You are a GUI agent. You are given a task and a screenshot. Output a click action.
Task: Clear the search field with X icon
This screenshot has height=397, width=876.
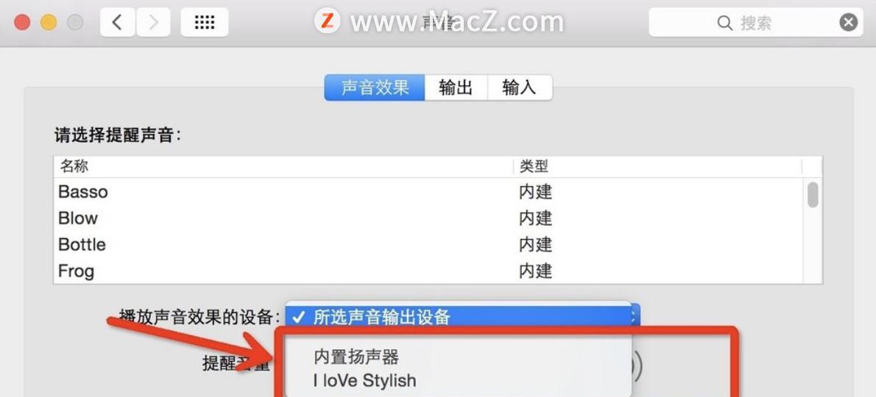[x=849, y=22]
